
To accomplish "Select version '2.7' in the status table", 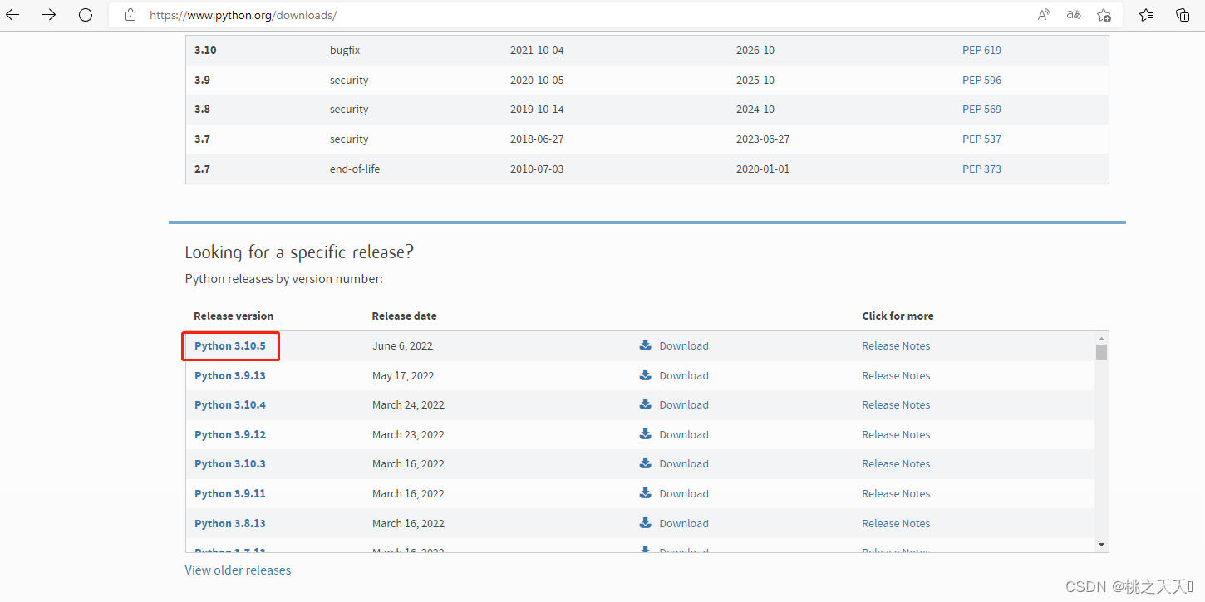I will 202,169.
